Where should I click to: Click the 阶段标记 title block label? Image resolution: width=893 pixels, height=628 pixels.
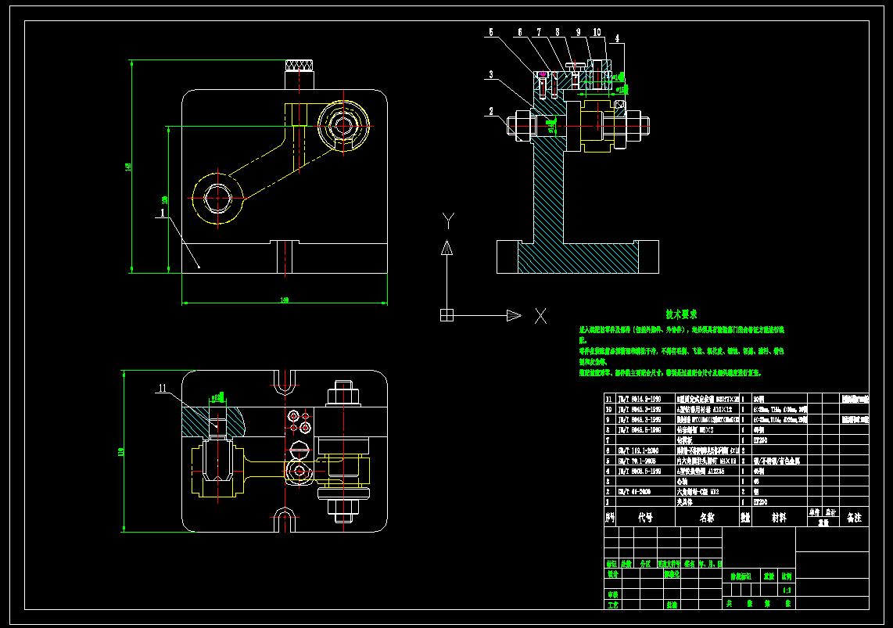click(x=741, y=576)
